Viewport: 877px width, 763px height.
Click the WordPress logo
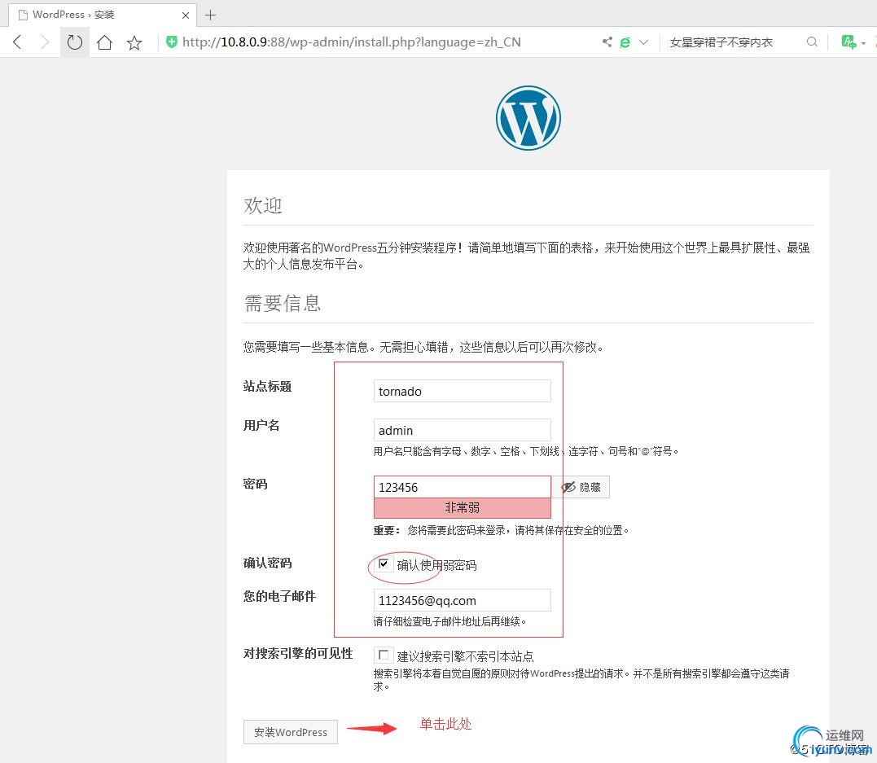[x=528, y=118]
